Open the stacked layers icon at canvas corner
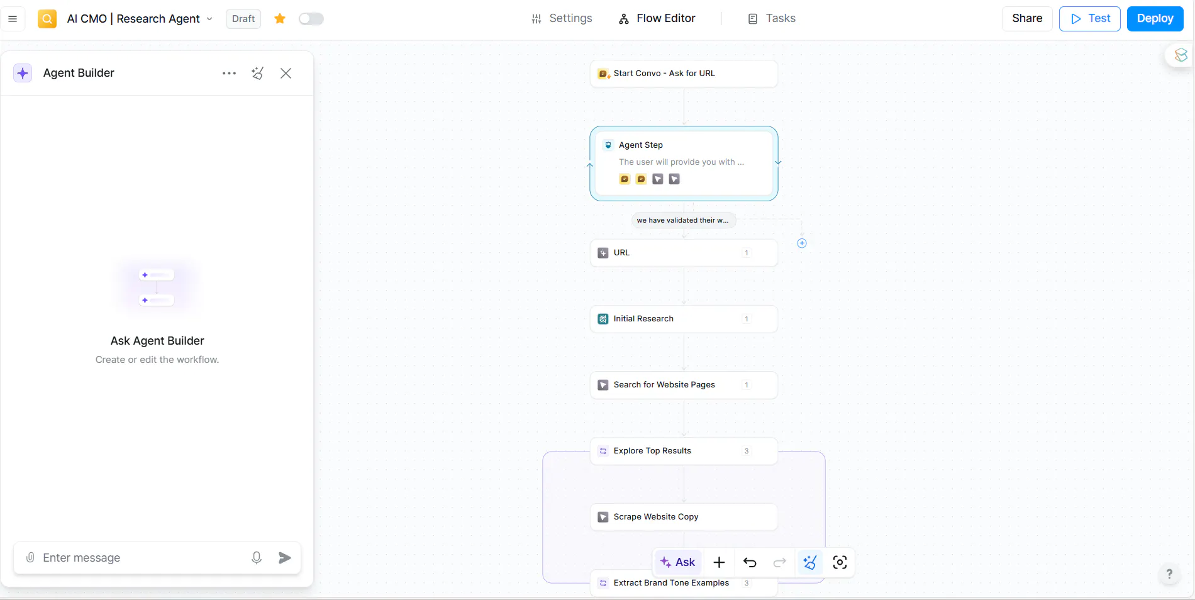The height and width of the screenshot is (600, 1195). point(1181,55)
